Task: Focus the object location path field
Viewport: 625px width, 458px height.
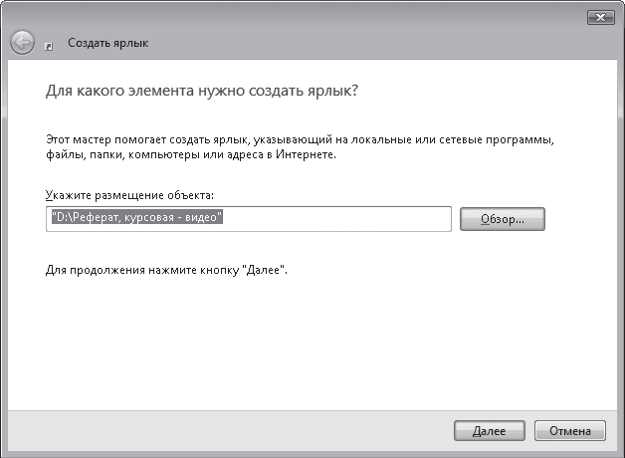Action: point(249,218)
